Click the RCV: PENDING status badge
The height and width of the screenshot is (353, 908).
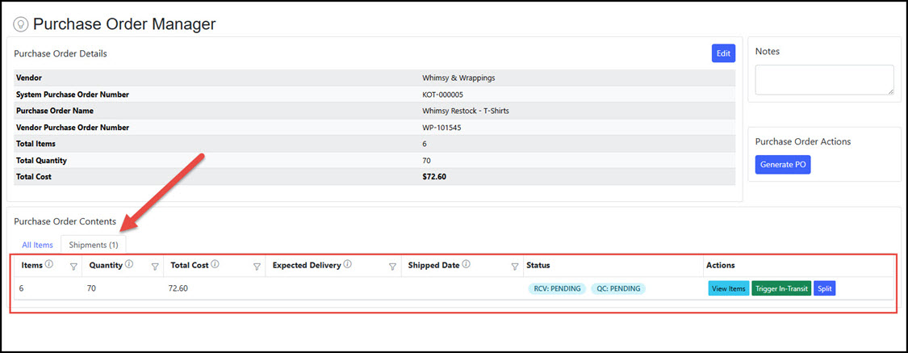[x=555, y=288]
